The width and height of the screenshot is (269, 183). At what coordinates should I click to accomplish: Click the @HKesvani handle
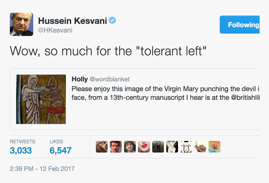pos(55,31)
